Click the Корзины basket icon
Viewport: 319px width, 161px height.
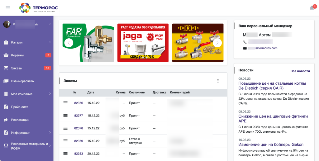pyautogui.click(x=6, y=55)
